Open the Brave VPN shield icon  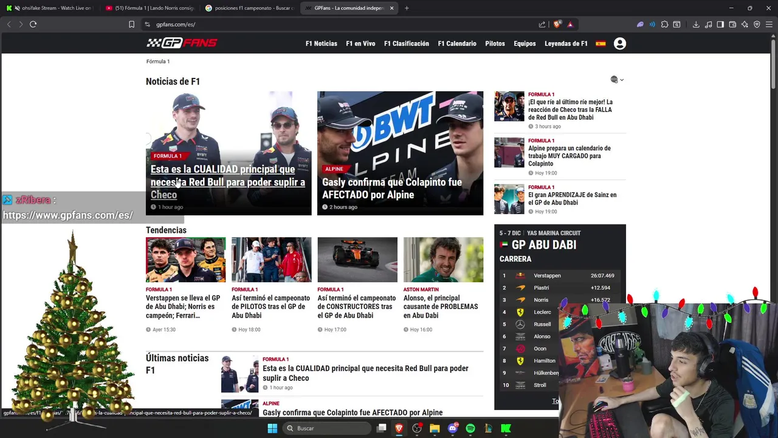coord(757,24)
